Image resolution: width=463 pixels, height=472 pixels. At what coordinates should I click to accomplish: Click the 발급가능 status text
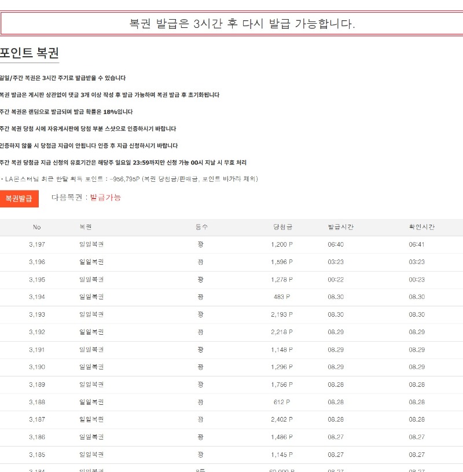tap(105, 197)
